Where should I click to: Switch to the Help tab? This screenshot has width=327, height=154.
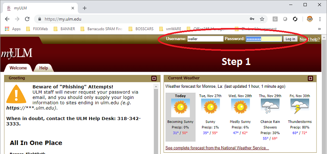tap(44, 68)
